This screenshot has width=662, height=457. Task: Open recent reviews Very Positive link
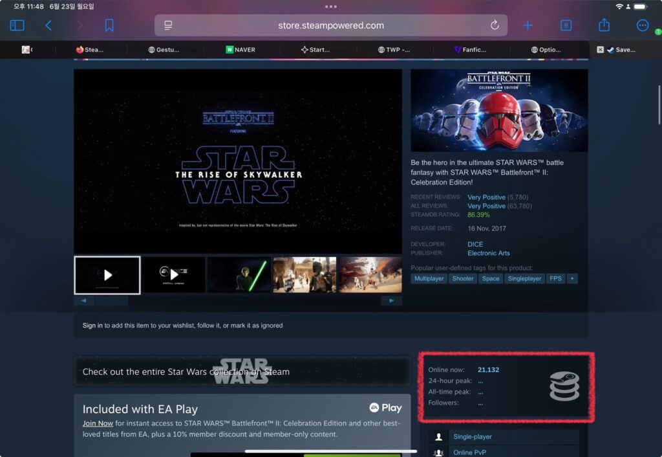(486, 197)
